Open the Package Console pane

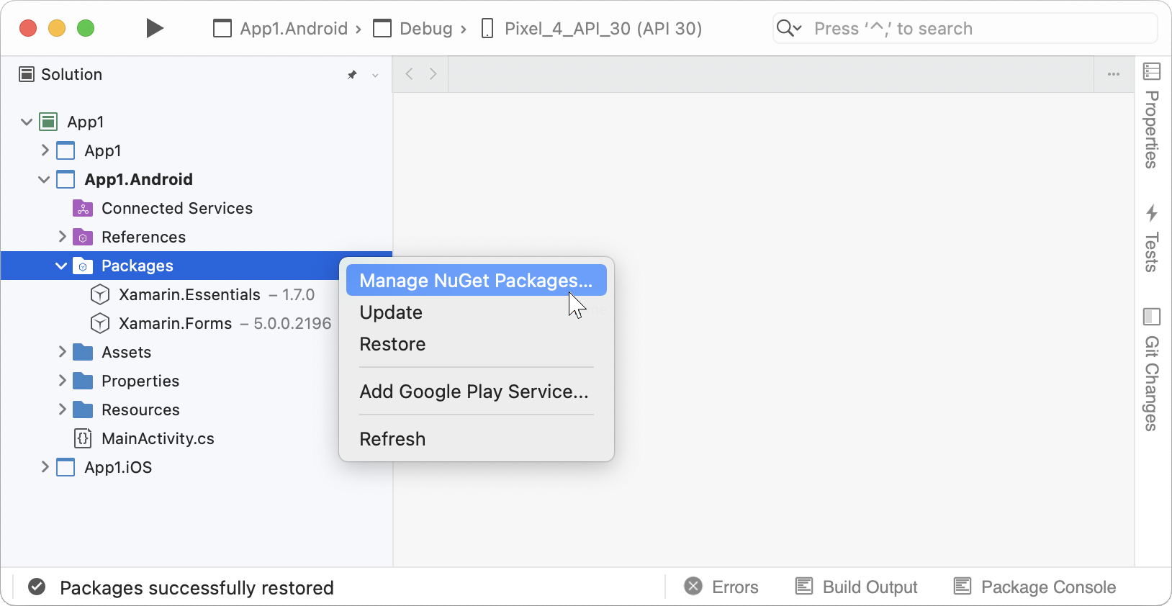tap(1034, 587)
